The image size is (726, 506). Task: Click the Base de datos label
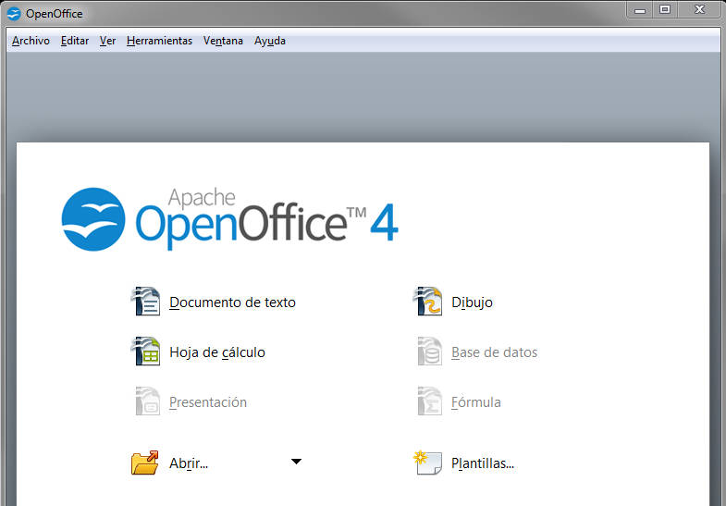494,352
